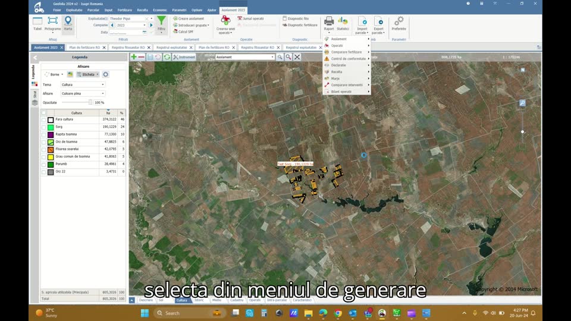
Task: Click the purple Rapita toamna color swatch
Action: [51, 135]
